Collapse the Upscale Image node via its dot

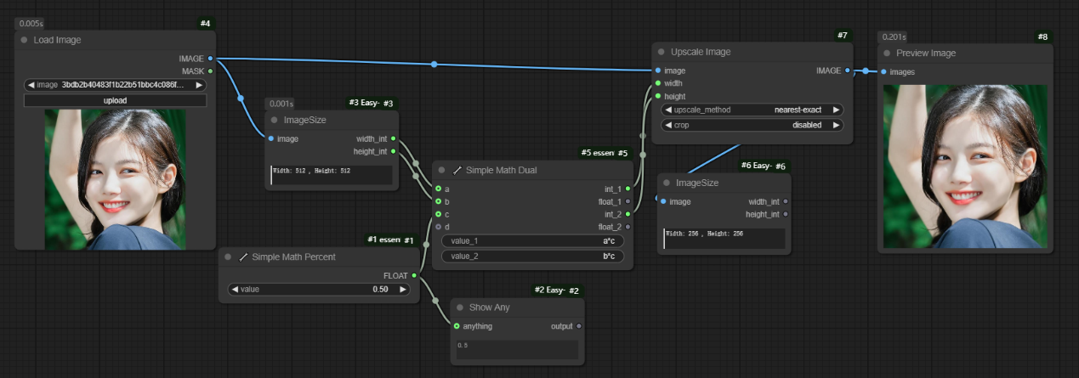(661, 52)
